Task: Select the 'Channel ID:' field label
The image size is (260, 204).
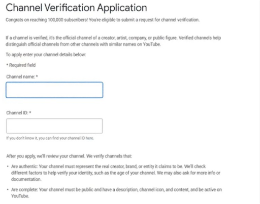Action: pyautogui.click(x=17, y=113)
